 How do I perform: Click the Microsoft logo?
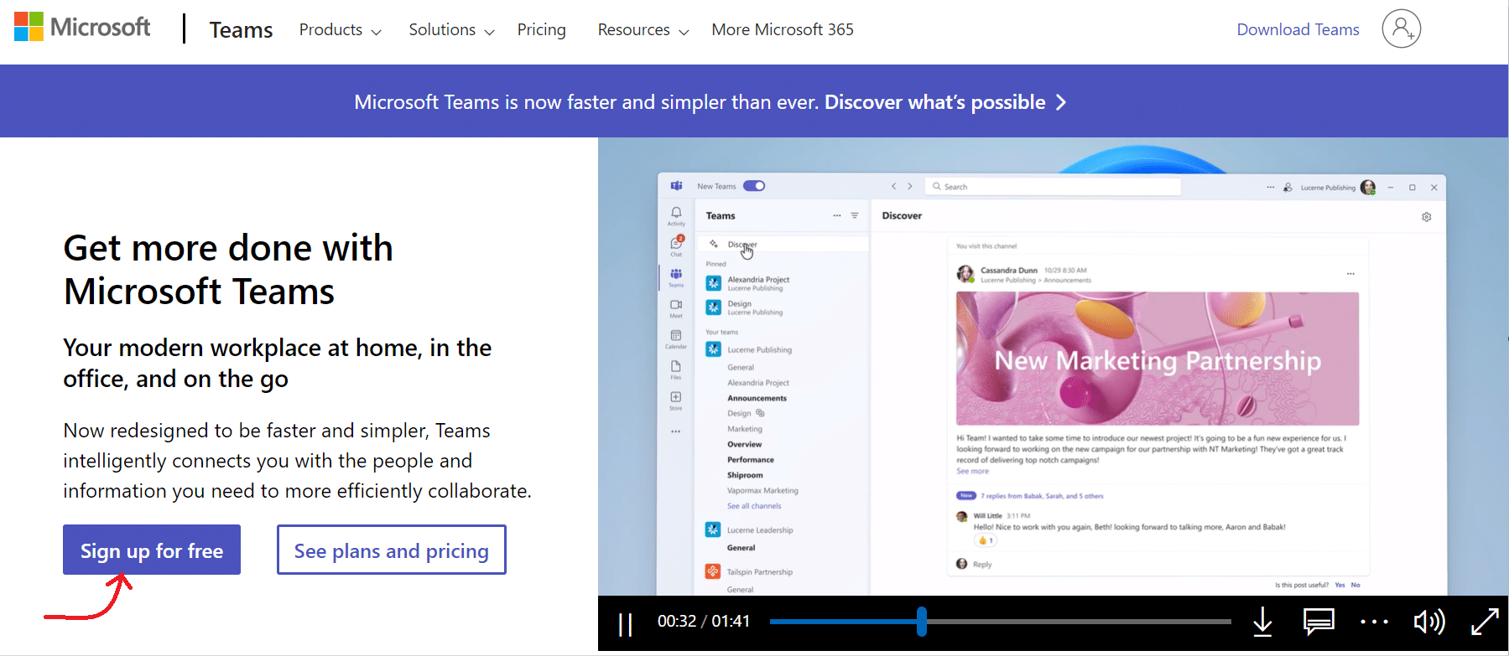tap(82, 27)
